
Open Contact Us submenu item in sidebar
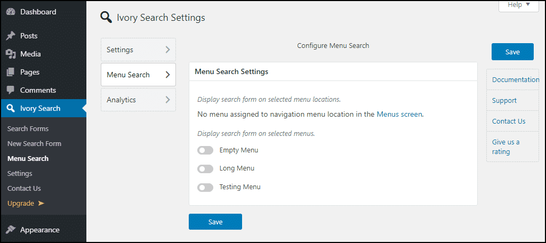[x=24, y=188]
